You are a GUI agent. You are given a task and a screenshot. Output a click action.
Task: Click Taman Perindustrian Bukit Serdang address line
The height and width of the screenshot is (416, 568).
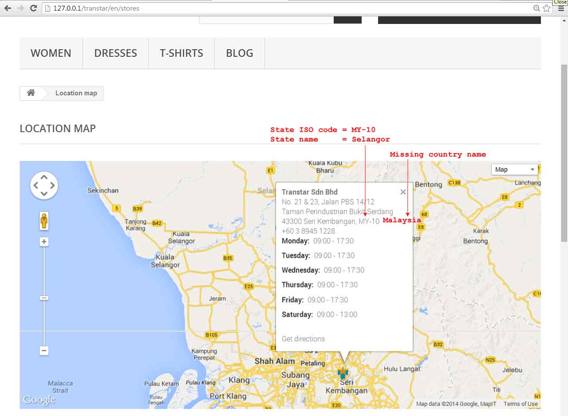337,212
